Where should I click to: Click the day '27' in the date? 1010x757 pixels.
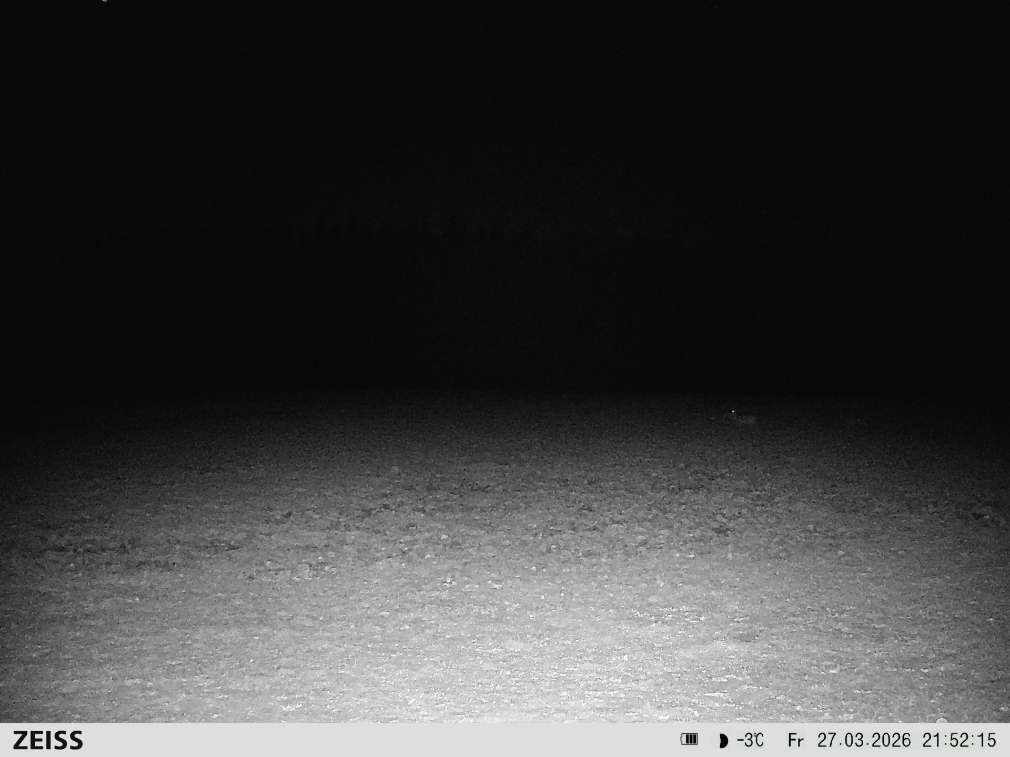(x=827, y=740)
